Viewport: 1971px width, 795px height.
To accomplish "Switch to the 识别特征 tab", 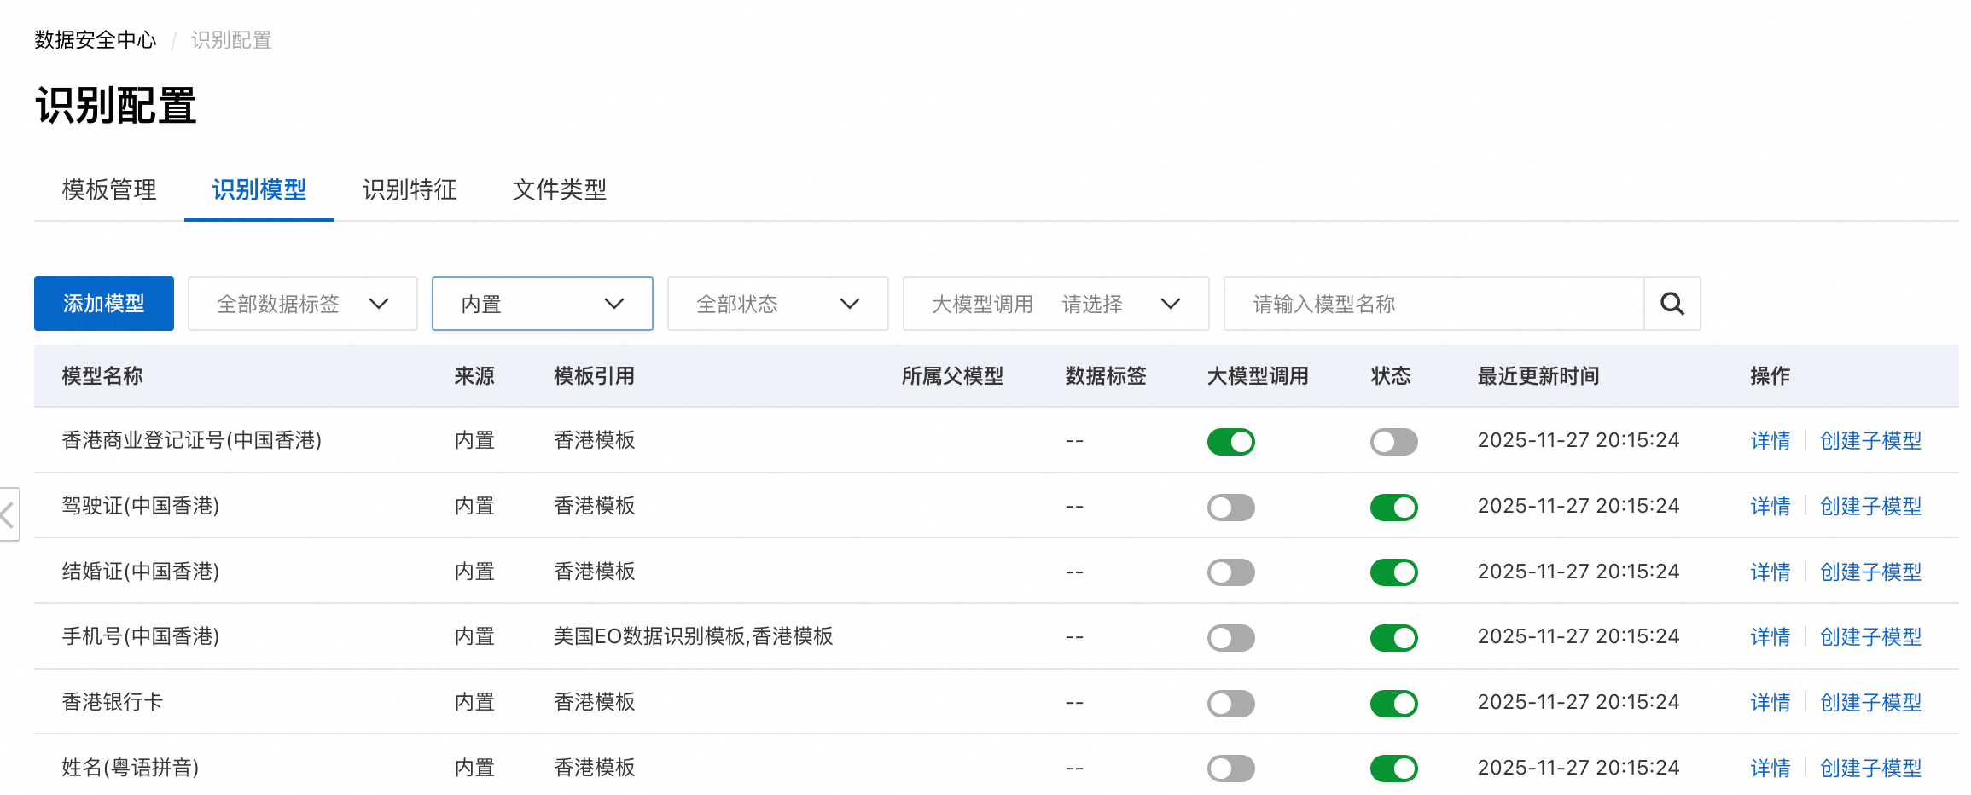I will [x=410, y=189].
